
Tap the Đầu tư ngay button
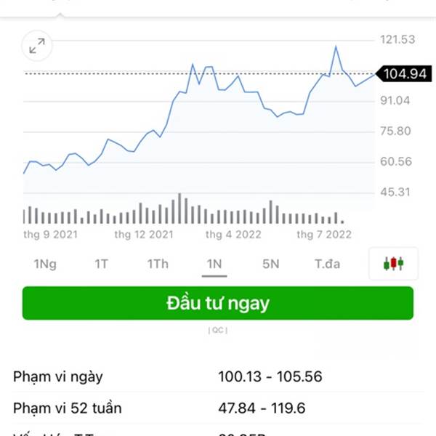(x=218, y=303)
